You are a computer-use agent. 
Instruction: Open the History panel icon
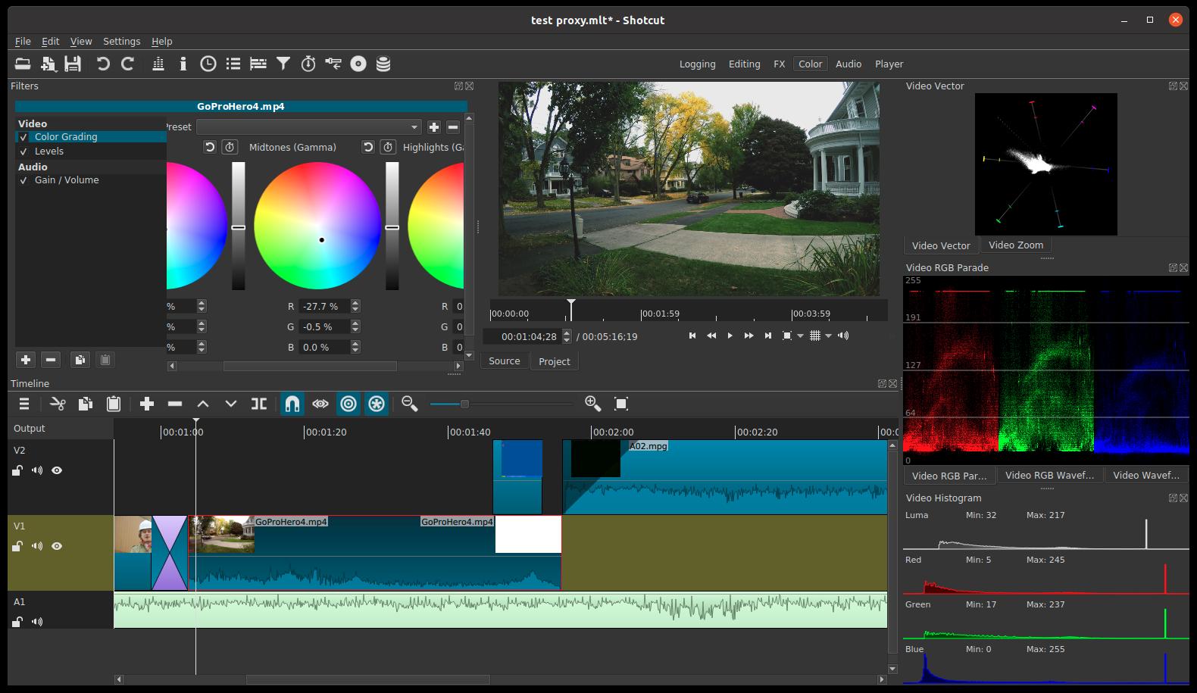(x=333, y=64)
